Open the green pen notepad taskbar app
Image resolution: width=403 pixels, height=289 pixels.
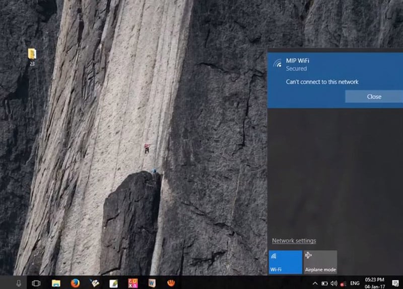[114, 283]
